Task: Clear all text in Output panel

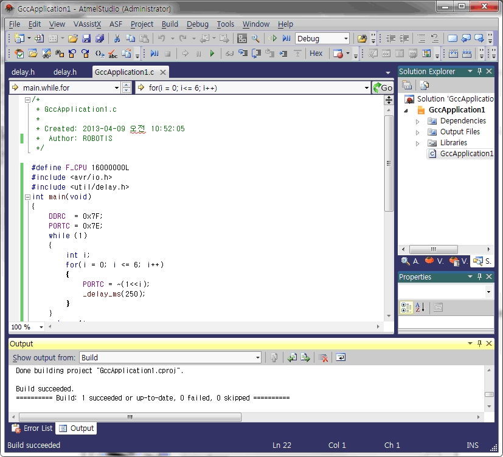Action: coord(324,357)
